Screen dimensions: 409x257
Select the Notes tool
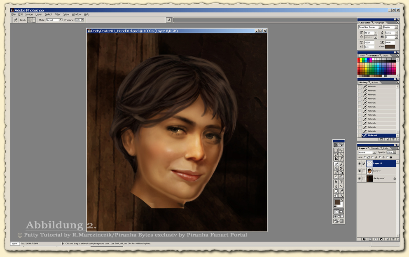tap(336, 191)
